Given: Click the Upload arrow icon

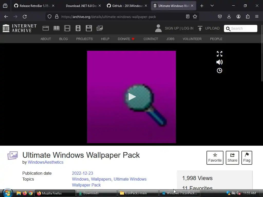Looking at the screenshot, I should coord(200,28).
